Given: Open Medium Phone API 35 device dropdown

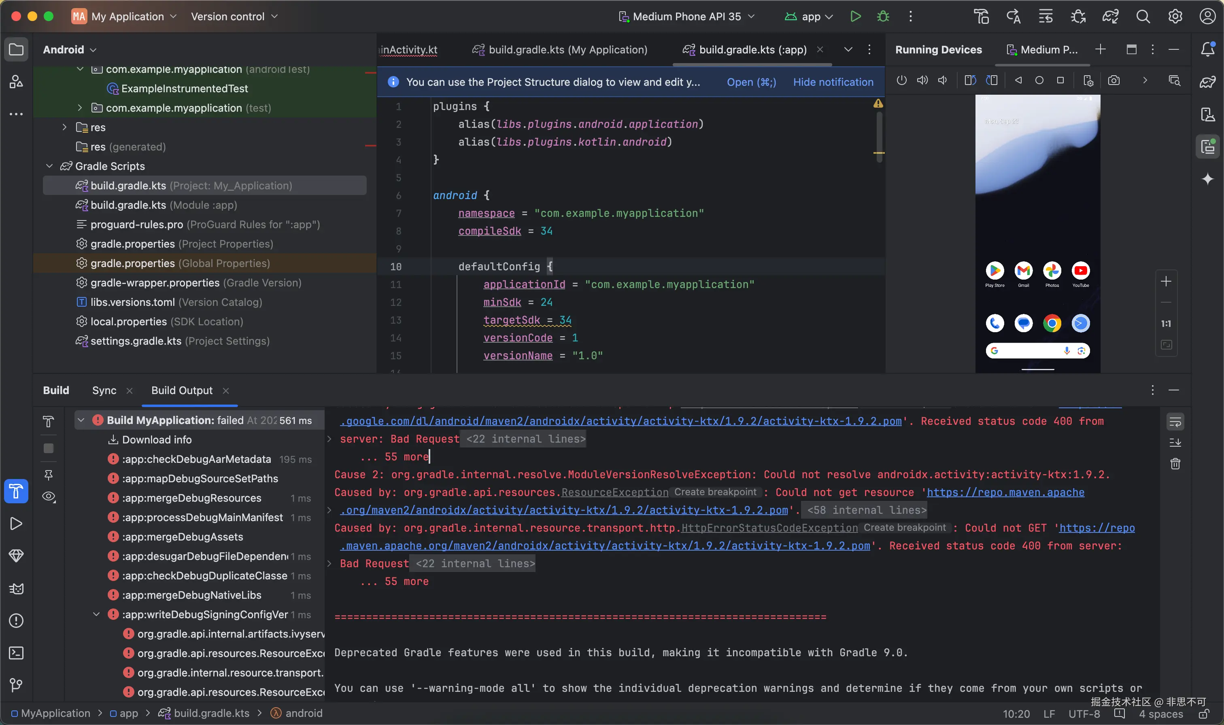Looking at the screenshot, I should [686, 17].
